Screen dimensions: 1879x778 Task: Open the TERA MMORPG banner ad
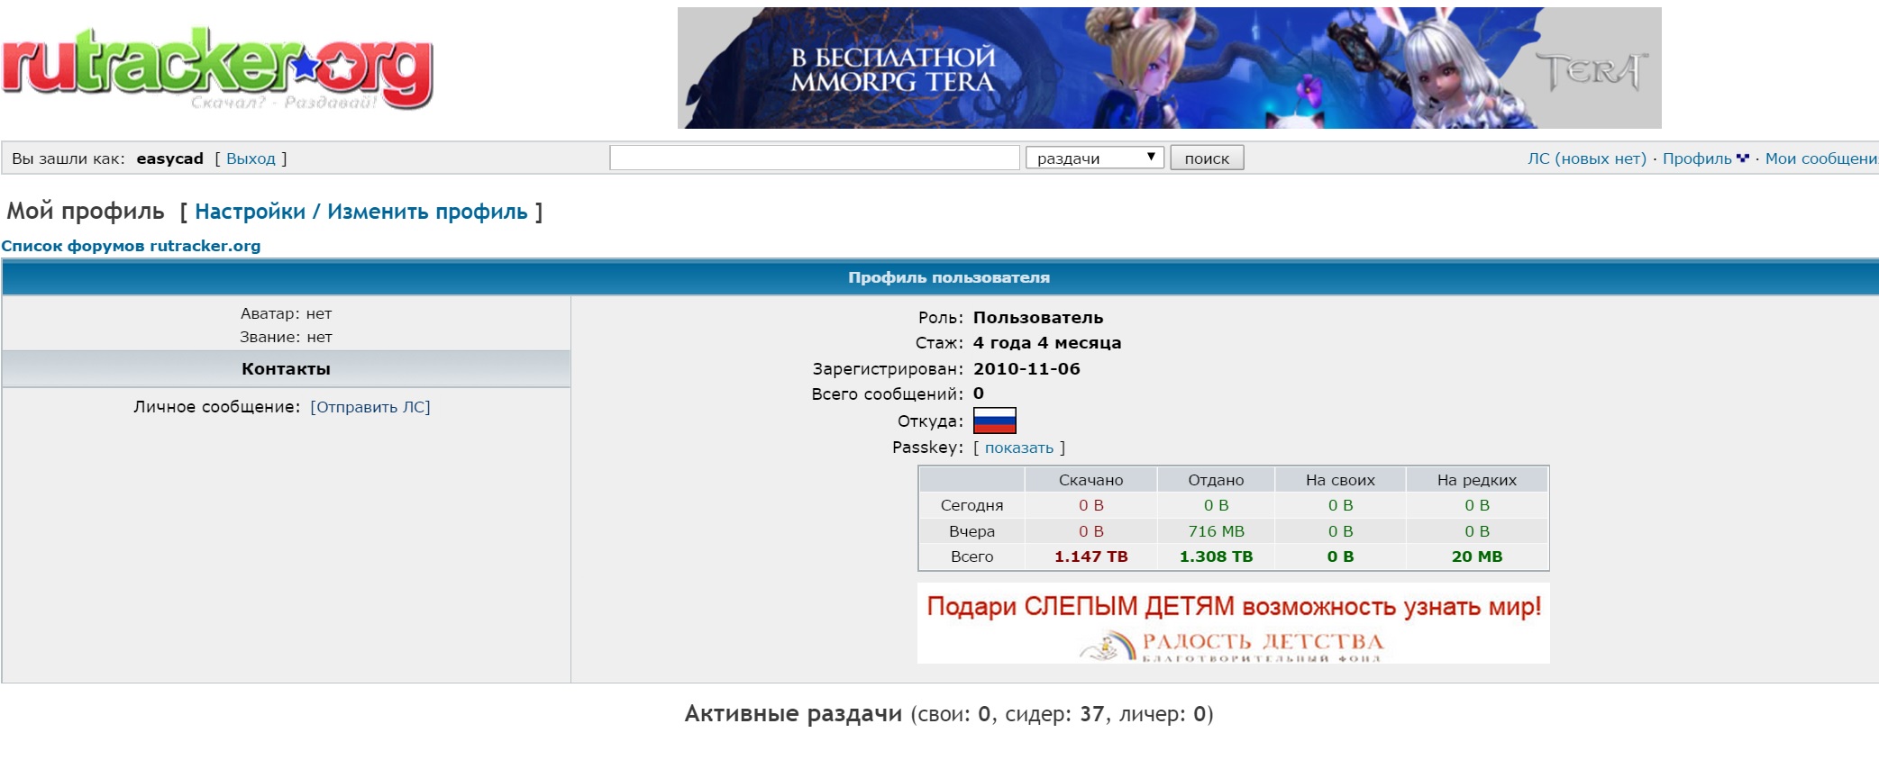[x=1169, y=68]
